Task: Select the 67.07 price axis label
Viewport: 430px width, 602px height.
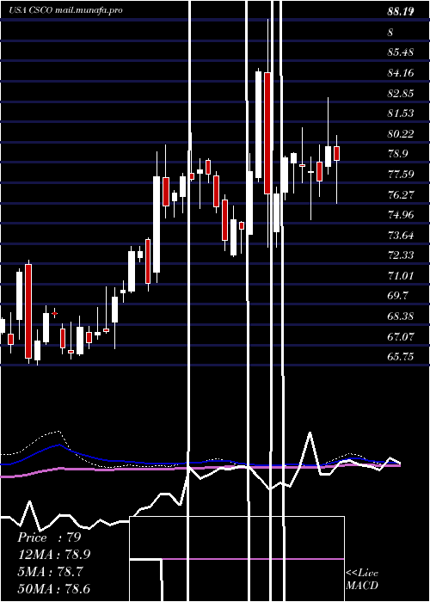Action: (x=401, y=337)
